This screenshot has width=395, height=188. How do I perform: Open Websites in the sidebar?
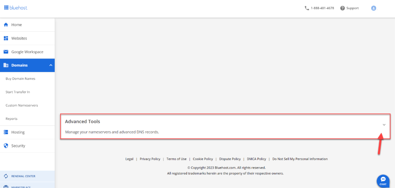(x=27, y=38)
